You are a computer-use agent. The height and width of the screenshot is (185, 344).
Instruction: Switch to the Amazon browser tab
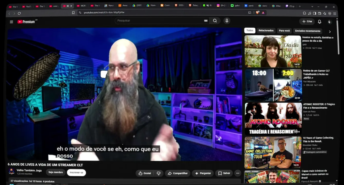[123, 6]
